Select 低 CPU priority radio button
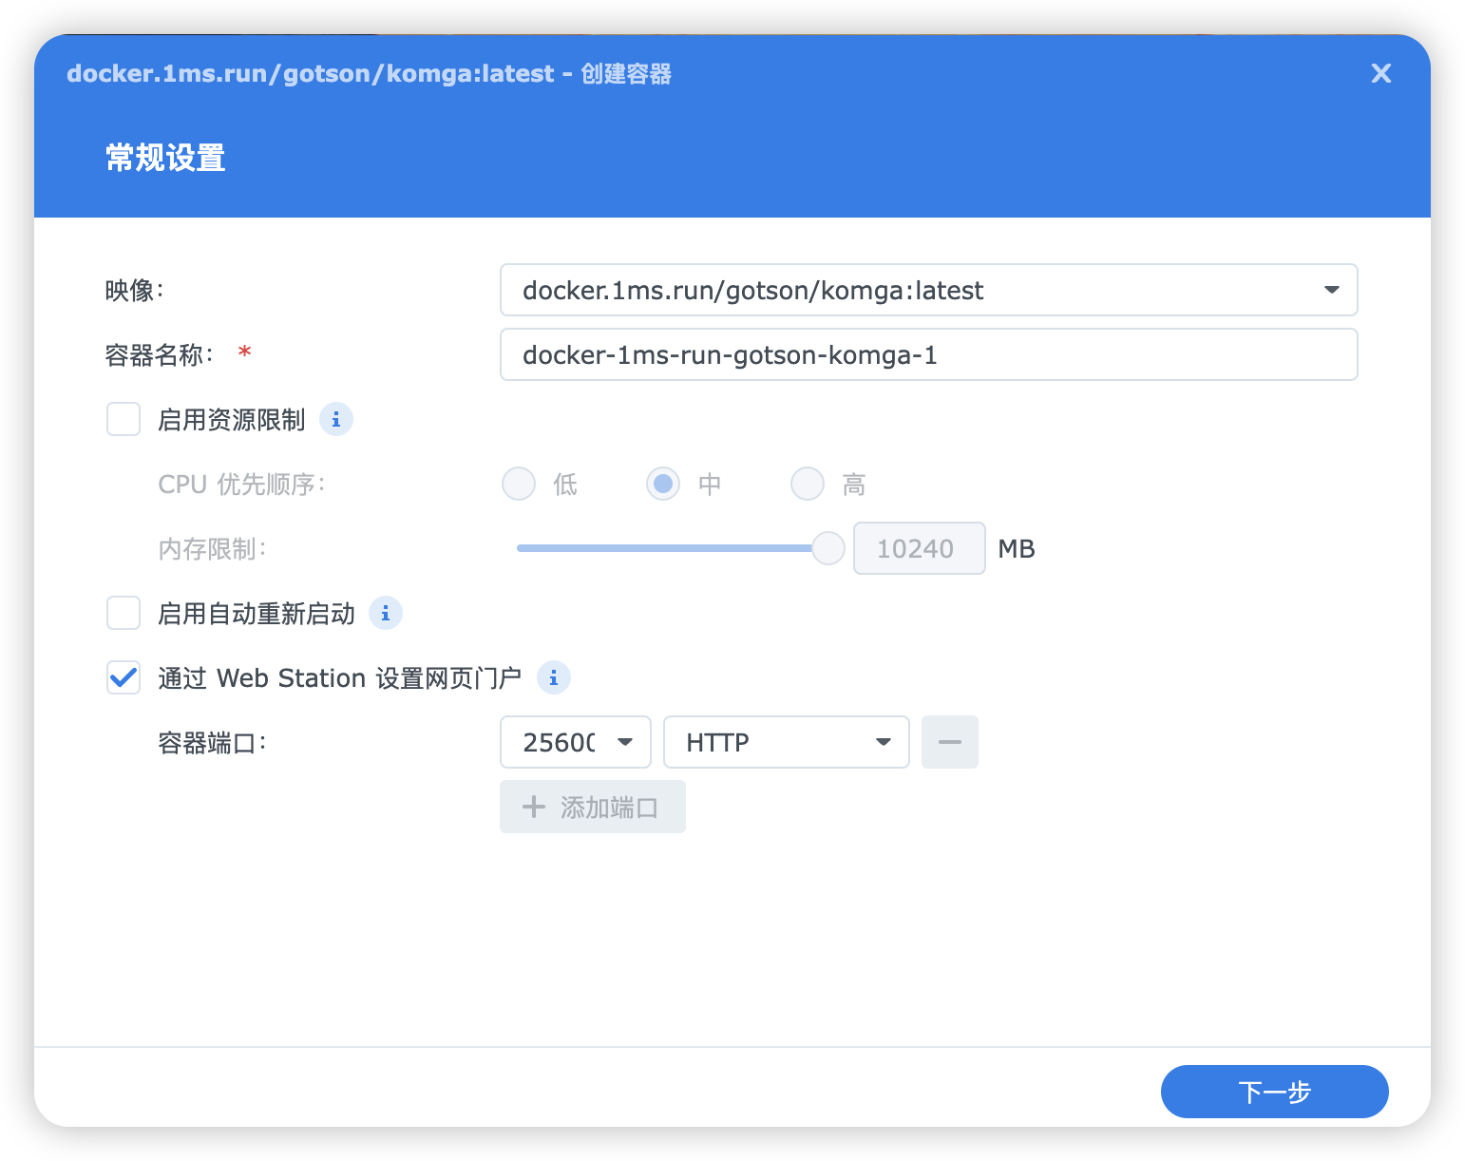The height and width of the screenshot is (1161, 1465). tap(519, 484)
